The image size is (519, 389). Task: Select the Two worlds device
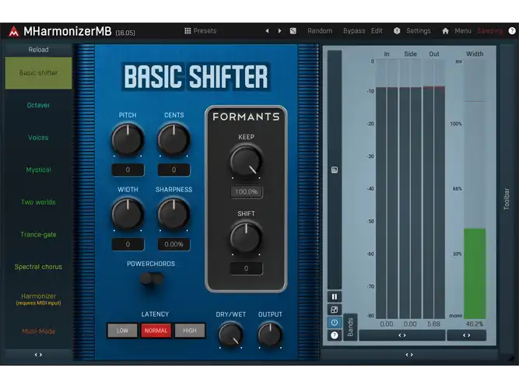(38, 202)
